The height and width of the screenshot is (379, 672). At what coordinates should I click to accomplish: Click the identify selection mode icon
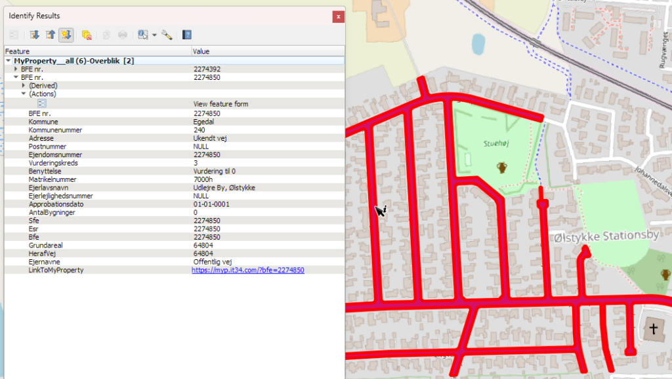coord(142,35)
